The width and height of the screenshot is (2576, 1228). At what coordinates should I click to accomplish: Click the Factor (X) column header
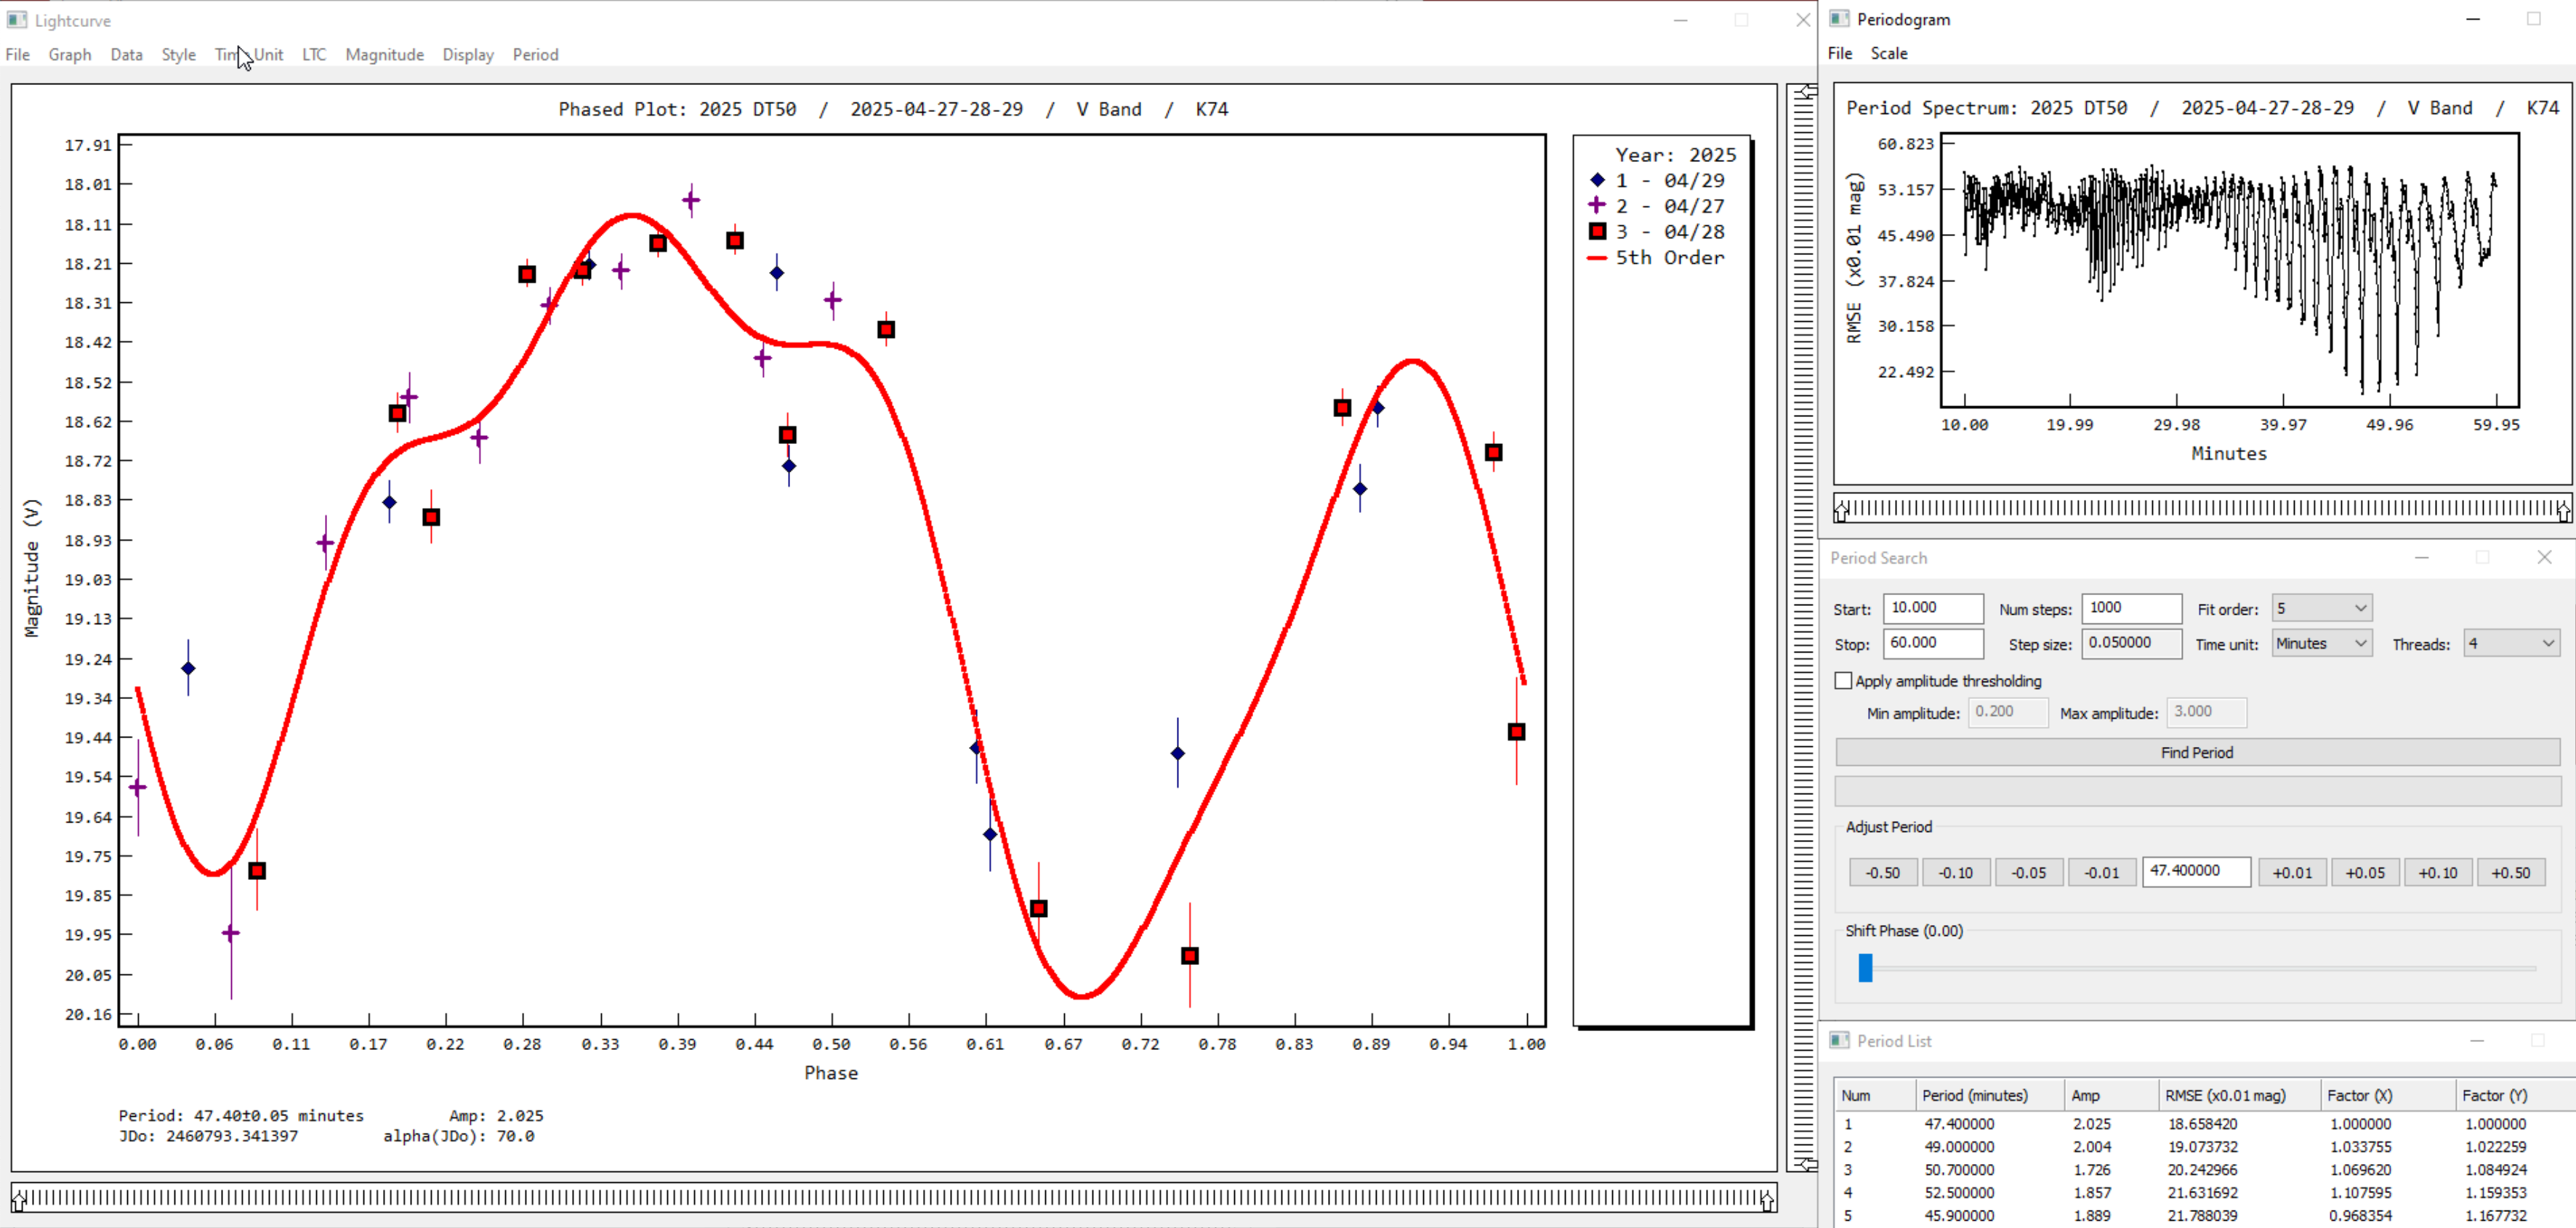point(2387,1095)
